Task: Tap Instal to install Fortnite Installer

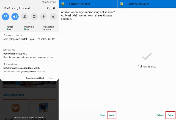Action: (112, 115)
